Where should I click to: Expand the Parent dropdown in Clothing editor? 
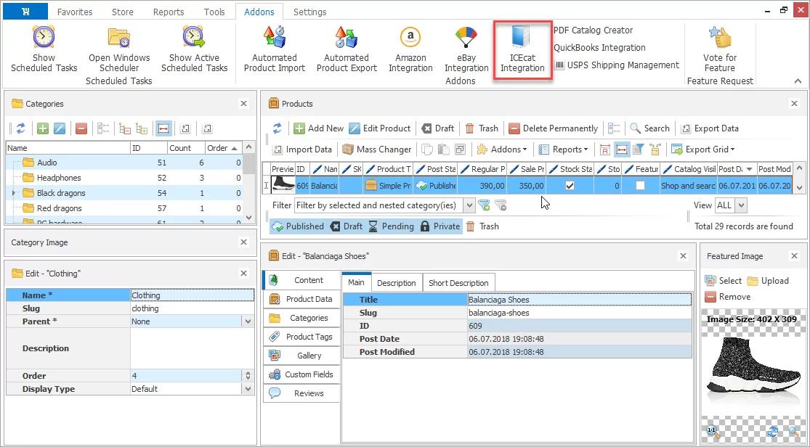point(248,321)
